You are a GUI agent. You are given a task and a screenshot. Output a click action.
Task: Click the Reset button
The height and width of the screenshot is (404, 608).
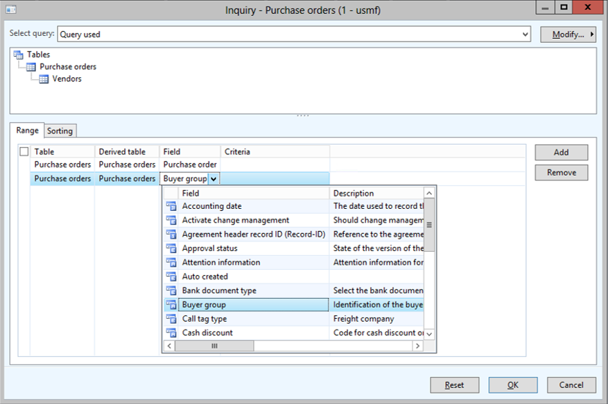(x=454, y=385)
